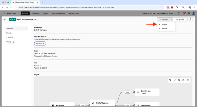Select Archive from the status menu
The image size is (197, 107).
pyautogui.click(x=166, y=29)
